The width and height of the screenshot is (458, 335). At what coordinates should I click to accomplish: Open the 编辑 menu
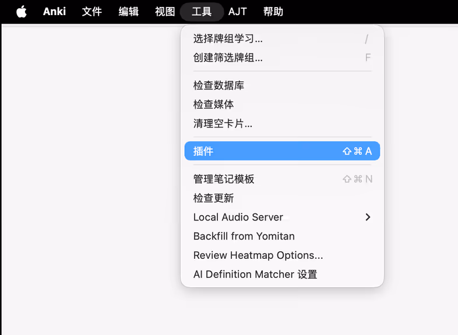[129, 12]
